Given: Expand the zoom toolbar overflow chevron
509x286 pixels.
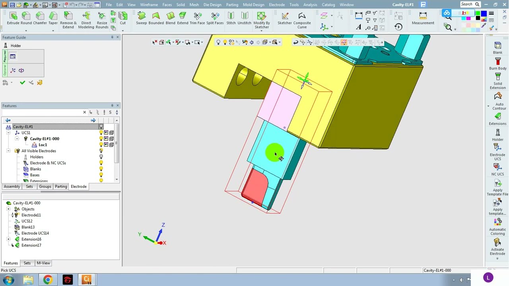Looking at the screenshot, I should point(455,29).
